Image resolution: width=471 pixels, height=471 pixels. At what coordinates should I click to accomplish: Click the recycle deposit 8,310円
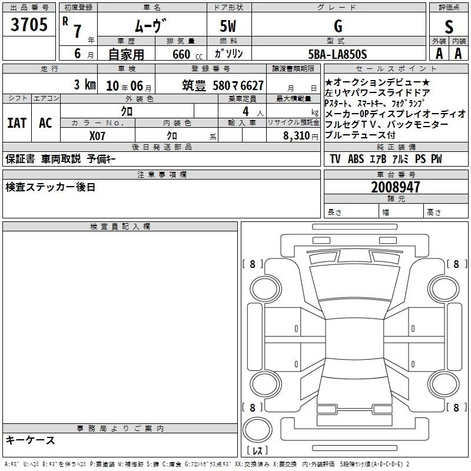click(x=301, y=136)
